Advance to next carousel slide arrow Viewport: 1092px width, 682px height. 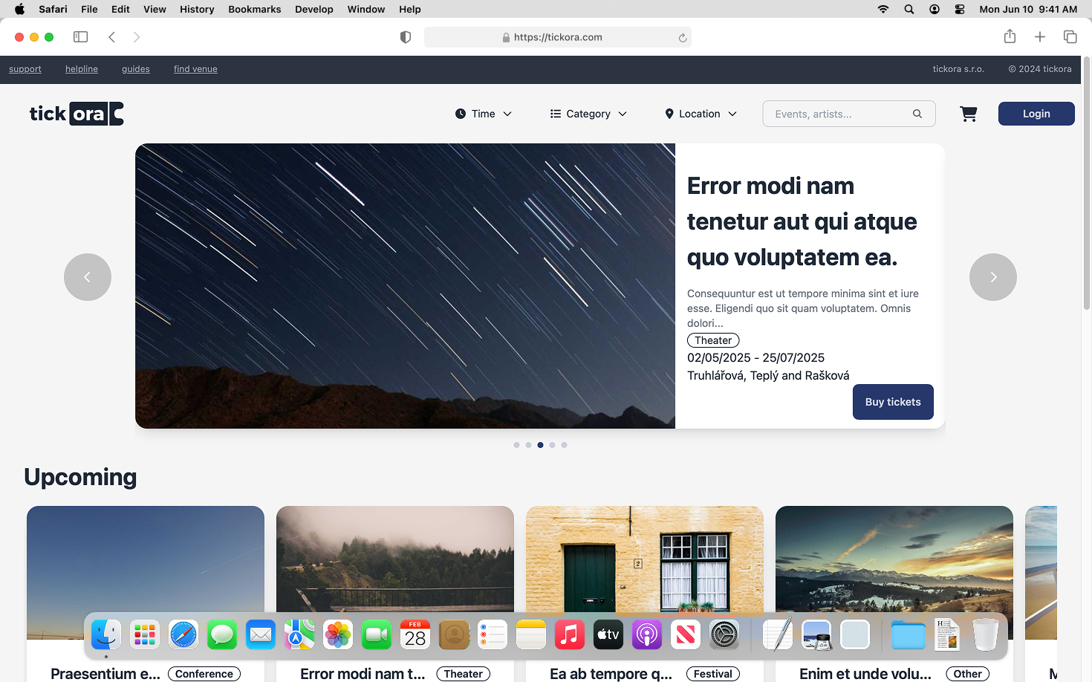(x=993, y=277)
